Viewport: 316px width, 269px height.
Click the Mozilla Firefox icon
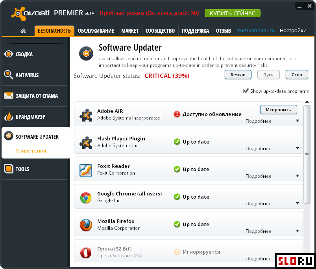pyautogui.click(x=86, y=225)
